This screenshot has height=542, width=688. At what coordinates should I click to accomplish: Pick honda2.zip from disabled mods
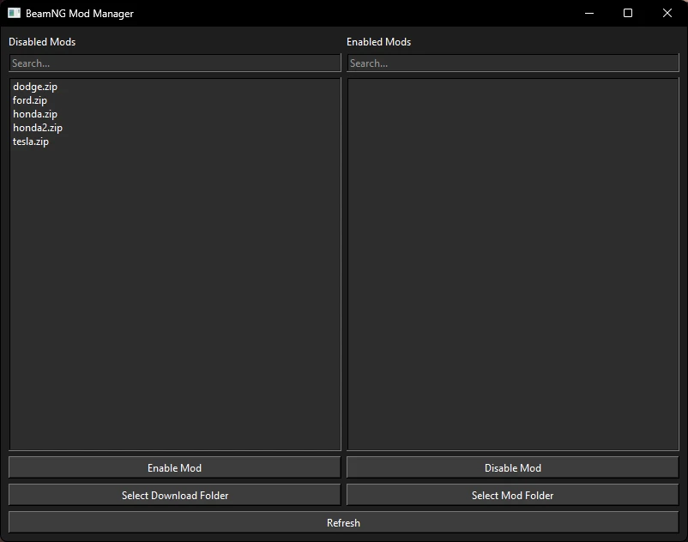tap(38, 128)
